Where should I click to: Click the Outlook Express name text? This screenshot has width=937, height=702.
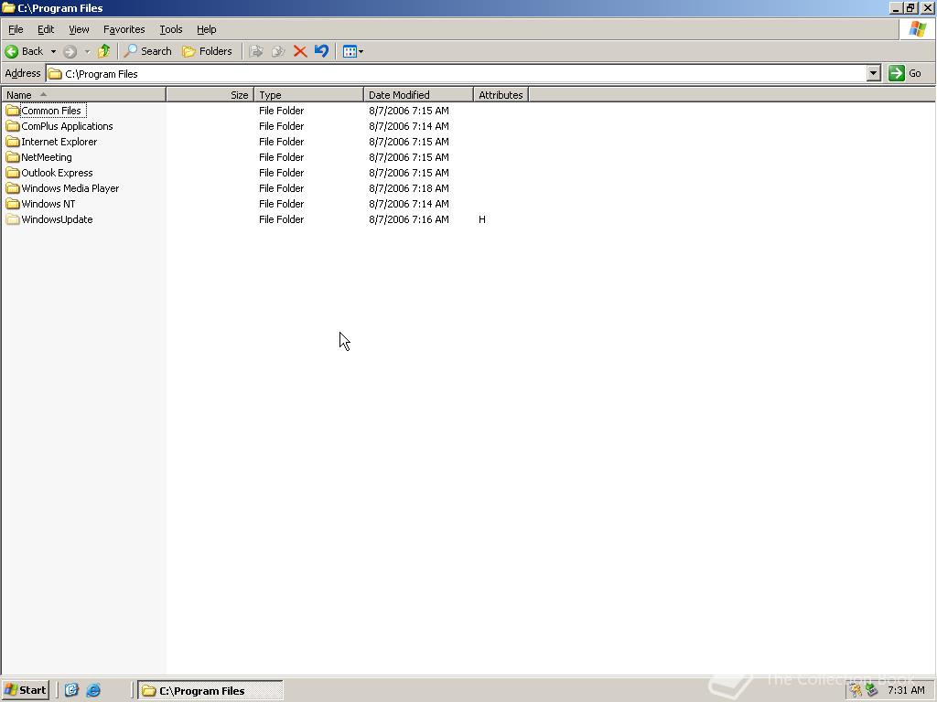click(57, 173)
